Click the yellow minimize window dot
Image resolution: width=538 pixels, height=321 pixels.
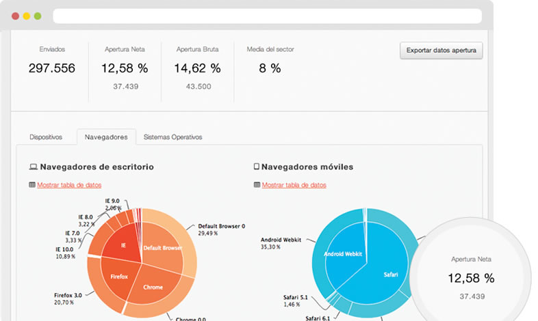(x=27, y=16)
